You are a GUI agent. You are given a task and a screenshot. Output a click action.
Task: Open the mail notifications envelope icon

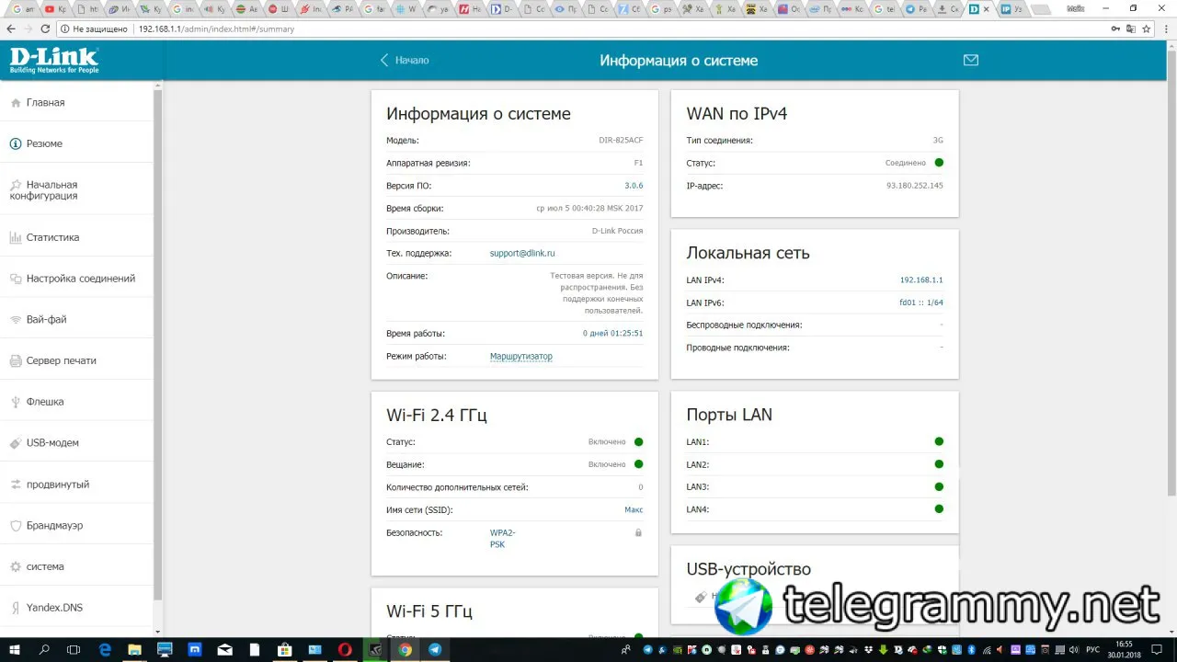(970, 61)
